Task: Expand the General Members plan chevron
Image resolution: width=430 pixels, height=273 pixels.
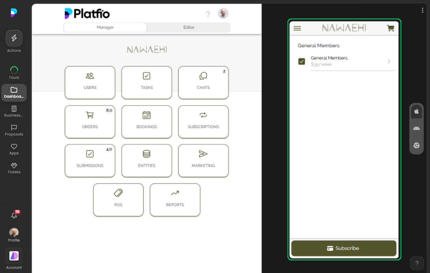Action: point(389,61)
